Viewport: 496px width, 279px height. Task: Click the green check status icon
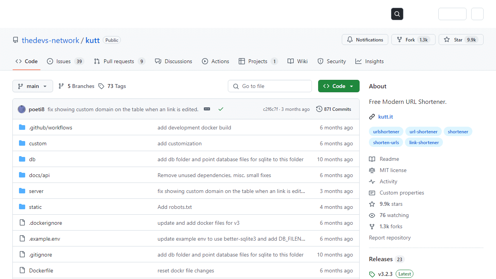coord(221,109)
